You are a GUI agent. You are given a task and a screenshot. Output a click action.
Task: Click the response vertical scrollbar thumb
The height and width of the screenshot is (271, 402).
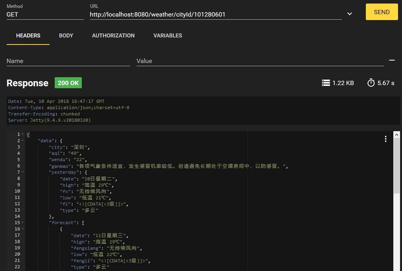point(396,165)
